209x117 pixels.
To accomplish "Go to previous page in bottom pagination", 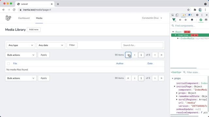I will pyautogui.click(x=135, y=78).
